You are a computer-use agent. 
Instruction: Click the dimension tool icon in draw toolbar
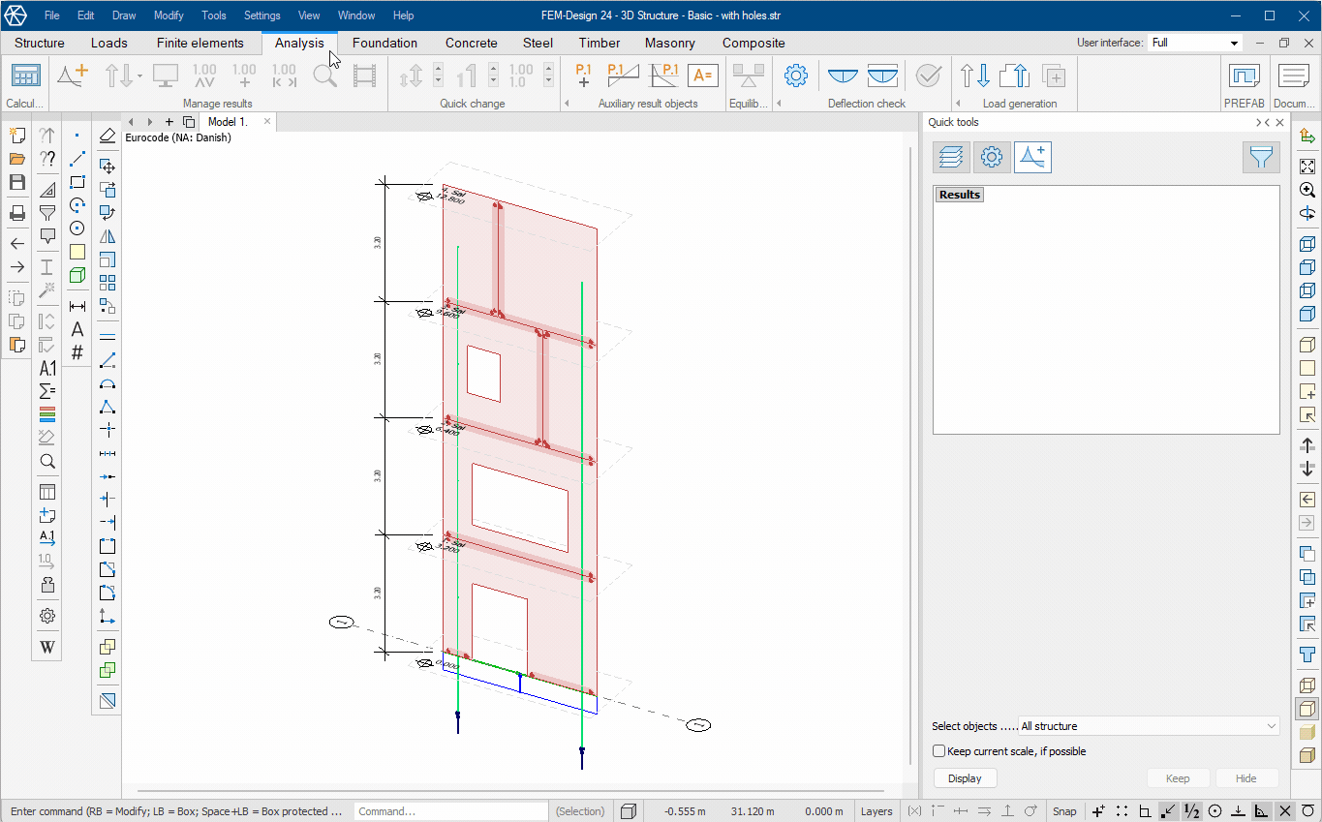[77, 306]
